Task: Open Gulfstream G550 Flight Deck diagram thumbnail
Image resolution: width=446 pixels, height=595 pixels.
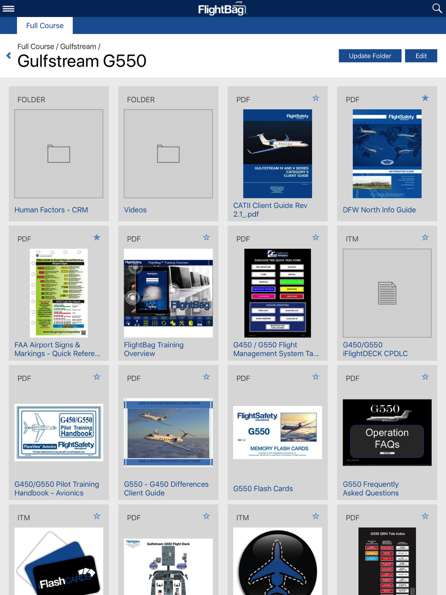Action: pos(168,566)
